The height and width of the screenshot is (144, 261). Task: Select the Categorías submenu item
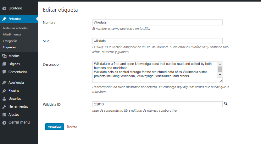tap(10, 41)
